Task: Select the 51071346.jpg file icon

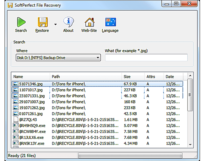Action: coord(16,84)
